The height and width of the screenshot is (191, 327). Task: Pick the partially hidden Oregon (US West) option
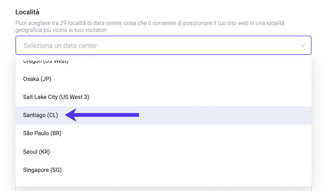click(46, 61)
